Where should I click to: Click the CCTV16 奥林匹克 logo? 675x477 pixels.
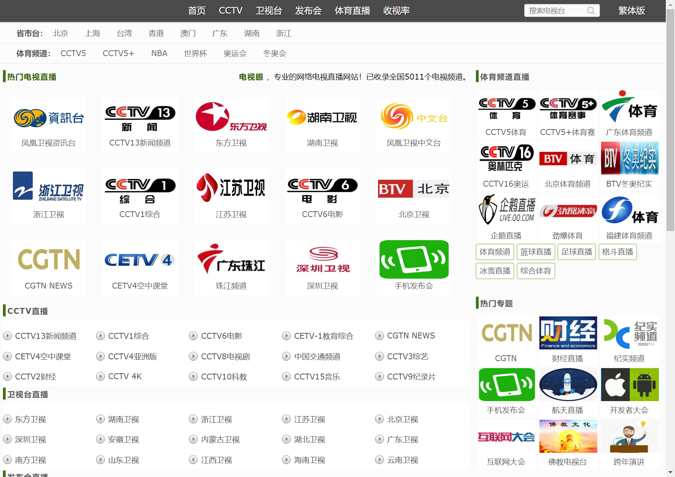pos(506,158)
